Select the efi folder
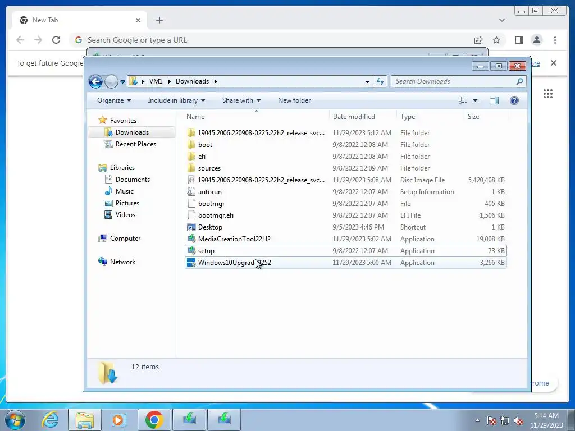575x431 pixels. point(346,156)
